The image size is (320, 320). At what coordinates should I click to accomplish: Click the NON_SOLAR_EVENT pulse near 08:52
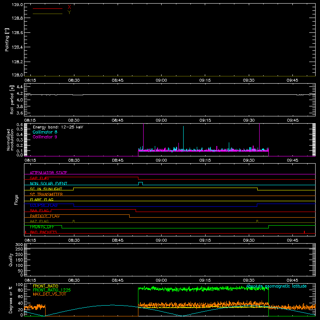pyautogui.click(x=141, y=184)
